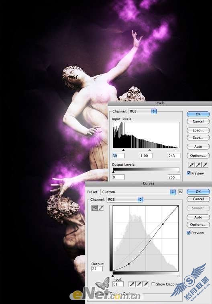Toggle the Preview checkbox in Curves

point(189,232)
